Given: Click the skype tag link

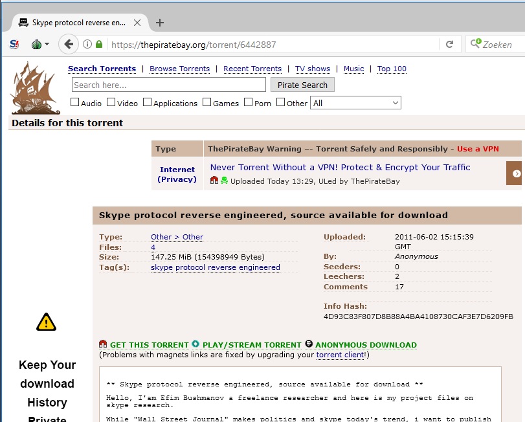Looking at the screenshot, I should pos(162,267).
